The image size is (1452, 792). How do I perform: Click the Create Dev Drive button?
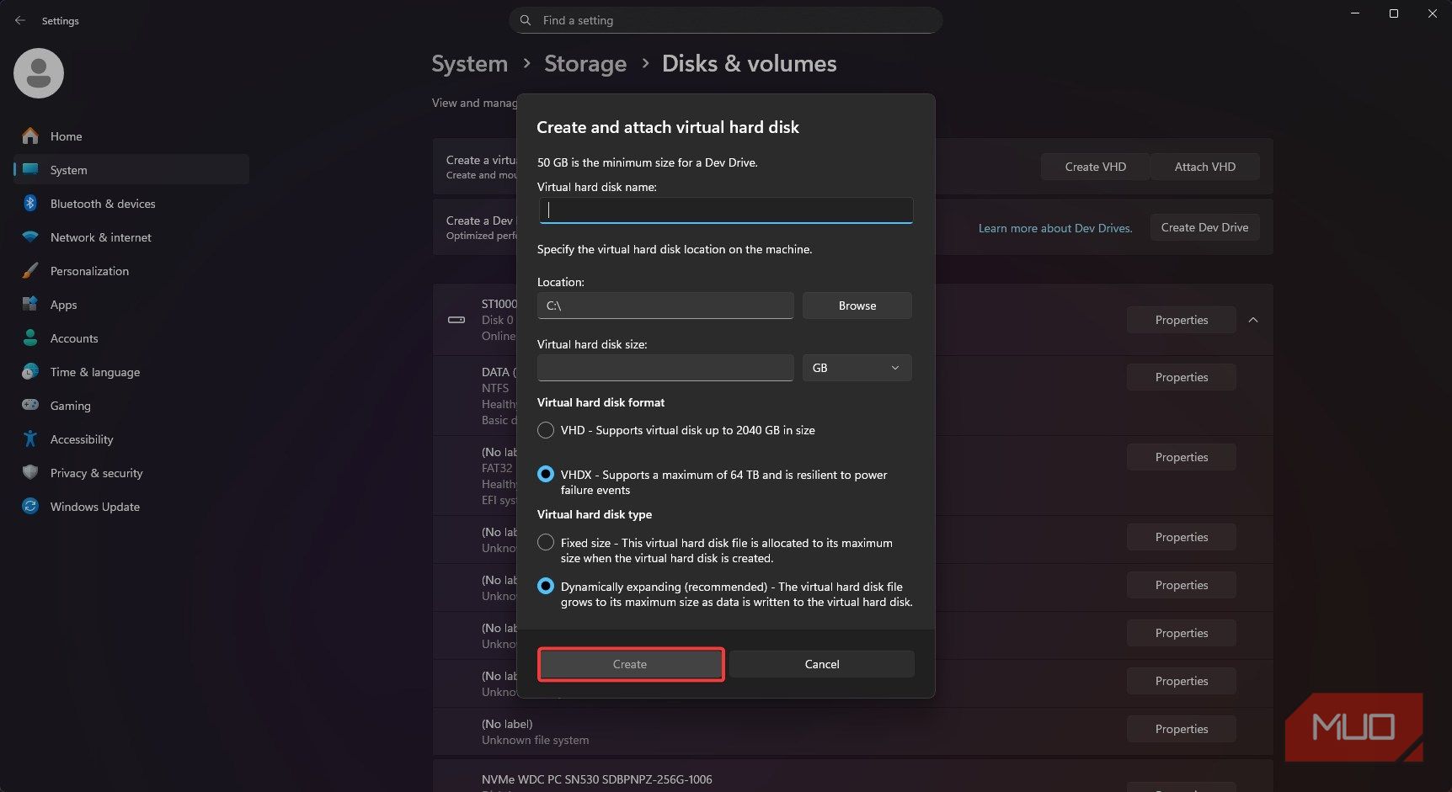click(x=1204, y=227)
